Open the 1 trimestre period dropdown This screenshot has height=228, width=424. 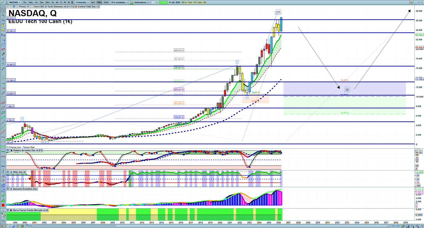(82, 2)
